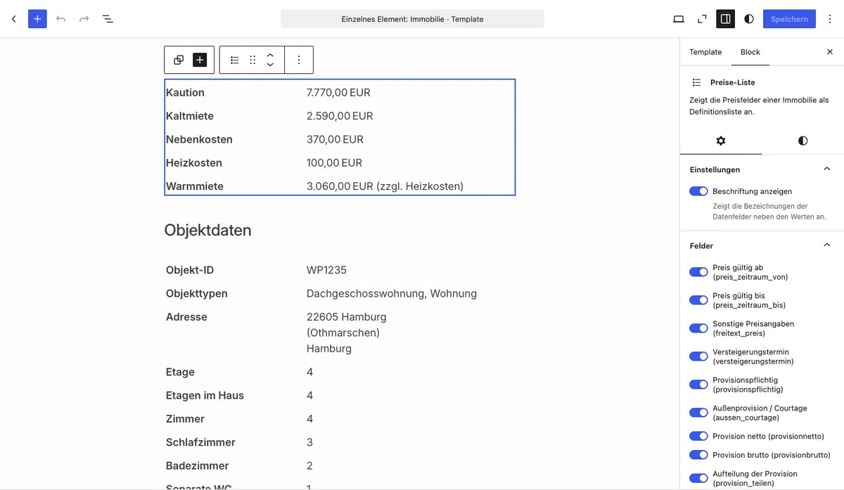Click the Preise-Liste icon in the sidebar
This screenshot has width=844, height=490.
696,82
